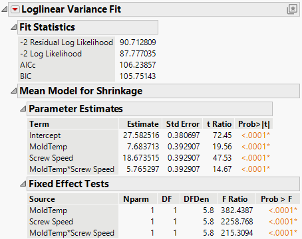This screenshot has width=302, height=239.
Task: Select Screw Speed source in Fixed Effect Tests
Action: click(x=51, y=222)
